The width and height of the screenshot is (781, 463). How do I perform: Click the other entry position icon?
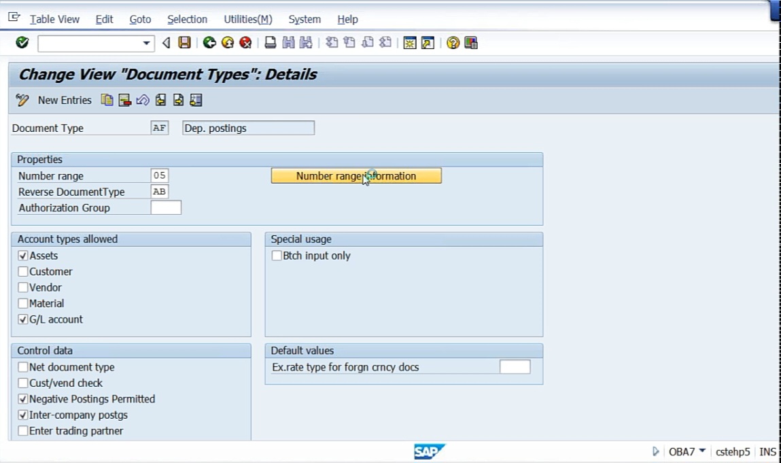click(196, 100)
